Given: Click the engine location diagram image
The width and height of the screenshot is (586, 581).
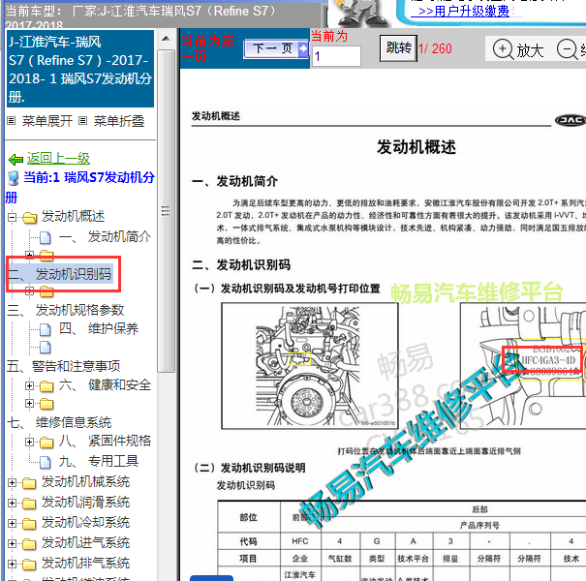Looking at the screenshot, I should tap(310, 366).
